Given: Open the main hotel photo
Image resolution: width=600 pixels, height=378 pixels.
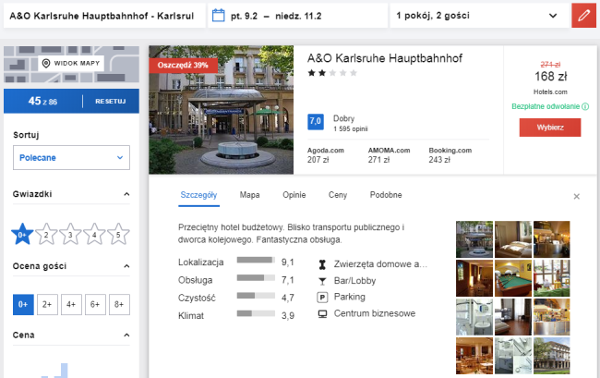Looking at the screenshot, I should coord(222,110).
